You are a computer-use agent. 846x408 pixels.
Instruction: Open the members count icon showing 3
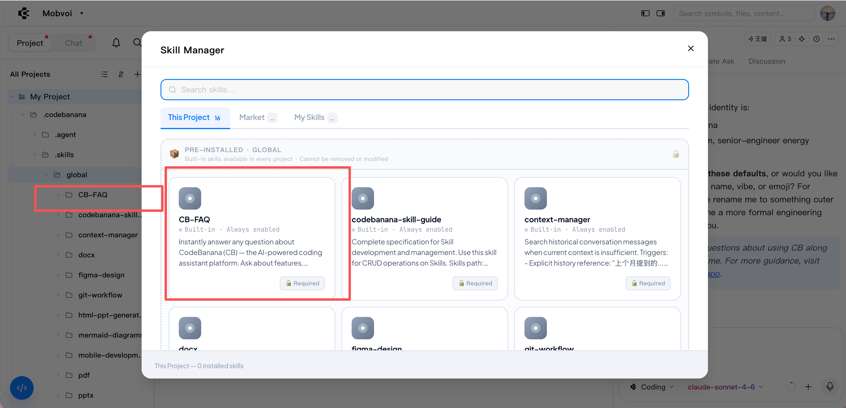click(785, 39)
